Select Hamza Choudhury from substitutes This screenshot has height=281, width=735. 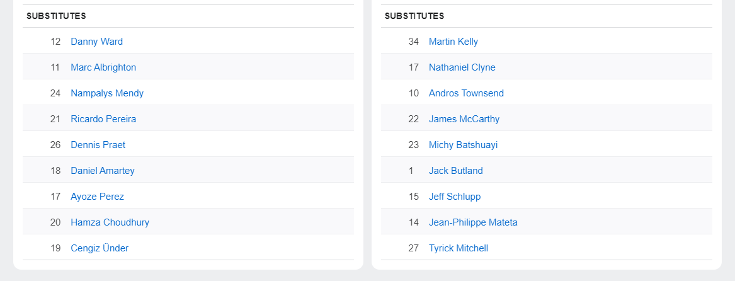click(x=110, y=222)
